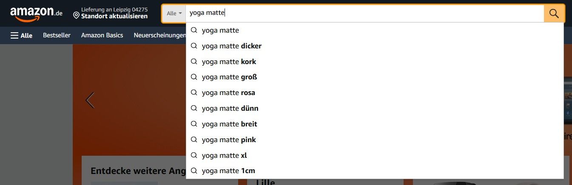Open the Bestseller nav link

[x=57, y=35]
